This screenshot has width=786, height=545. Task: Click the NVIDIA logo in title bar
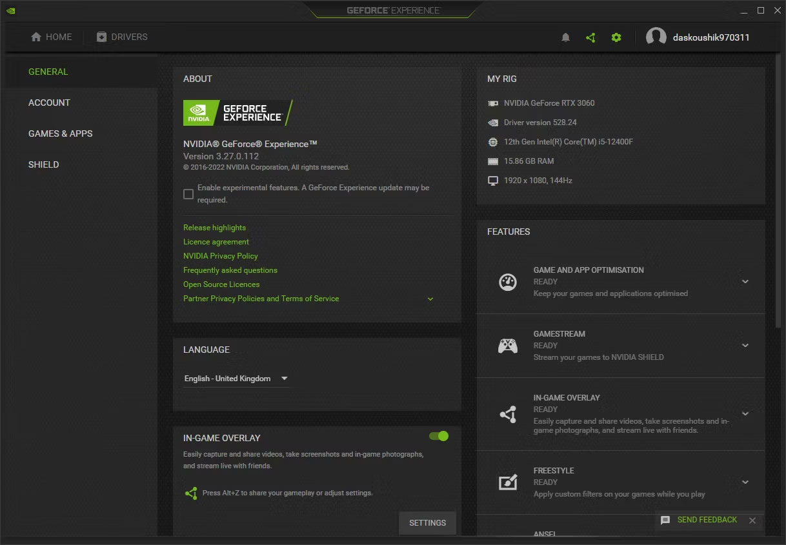(x=11, y=10)
